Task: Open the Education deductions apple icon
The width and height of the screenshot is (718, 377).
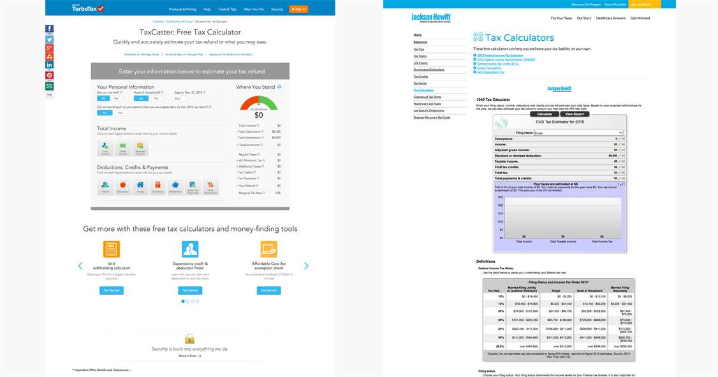Action: coord(122,186)
